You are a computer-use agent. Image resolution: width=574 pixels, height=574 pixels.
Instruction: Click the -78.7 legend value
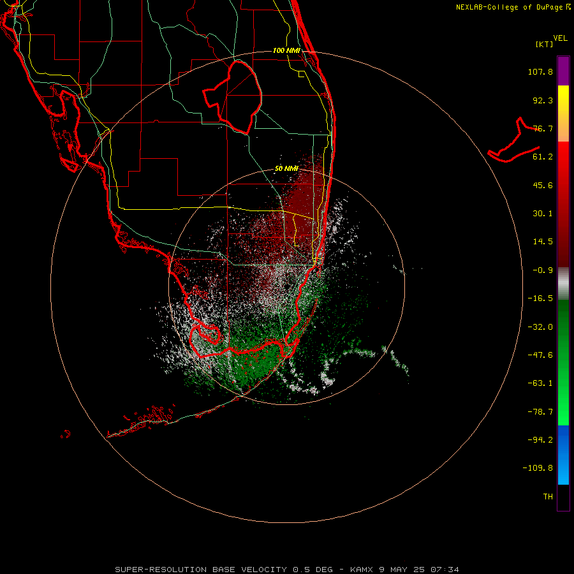pos(540,412)
